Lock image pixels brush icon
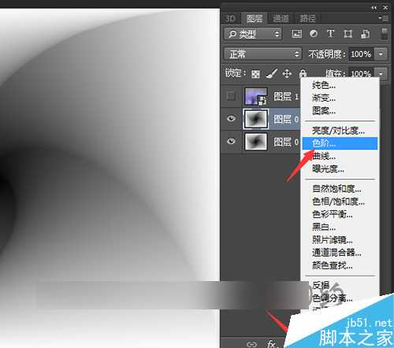The width and height of the screenshot is (394, 348). point(272,74)
